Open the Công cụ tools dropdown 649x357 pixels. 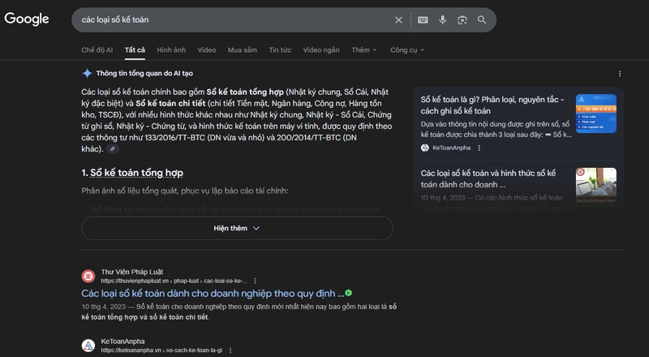(x=407, y=50)
